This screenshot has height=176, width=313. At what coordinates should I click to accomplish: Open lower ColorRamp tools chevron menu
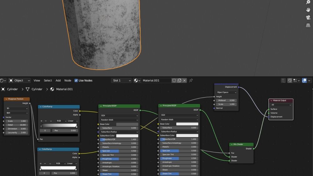click(50, 163)
